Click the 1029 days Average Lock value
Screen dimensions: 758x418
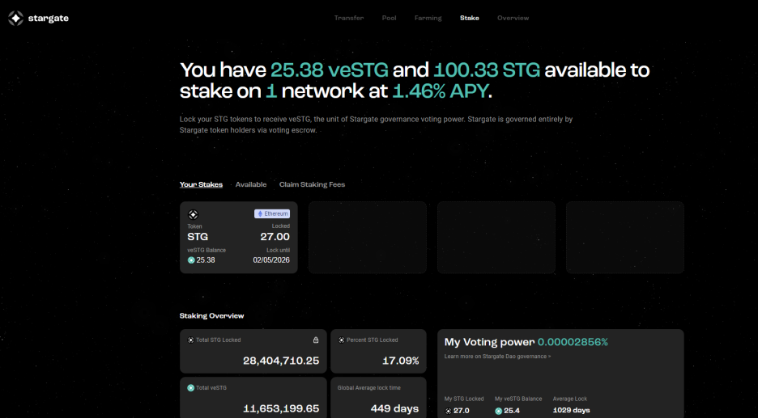(572, 410)
